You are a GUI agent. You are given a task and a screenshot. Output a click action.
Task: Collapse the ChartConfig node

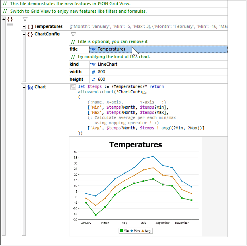[24, 34]
